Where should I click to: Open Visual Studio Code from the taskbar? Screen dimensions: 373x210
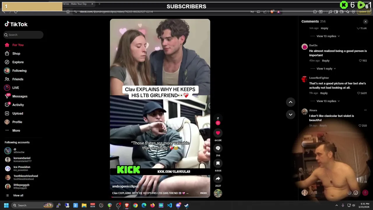tap(169, 205)
